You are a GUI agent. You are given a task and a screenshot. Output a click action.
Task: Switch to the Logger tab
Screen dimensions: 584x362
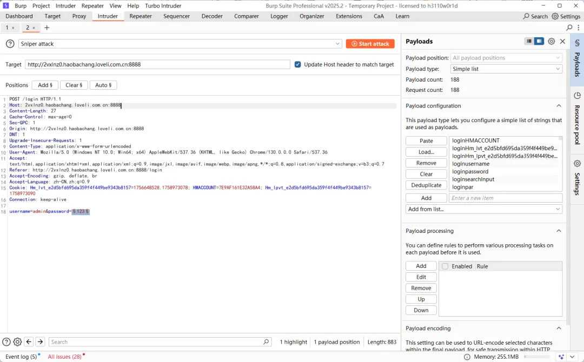[x=279, y=16]
